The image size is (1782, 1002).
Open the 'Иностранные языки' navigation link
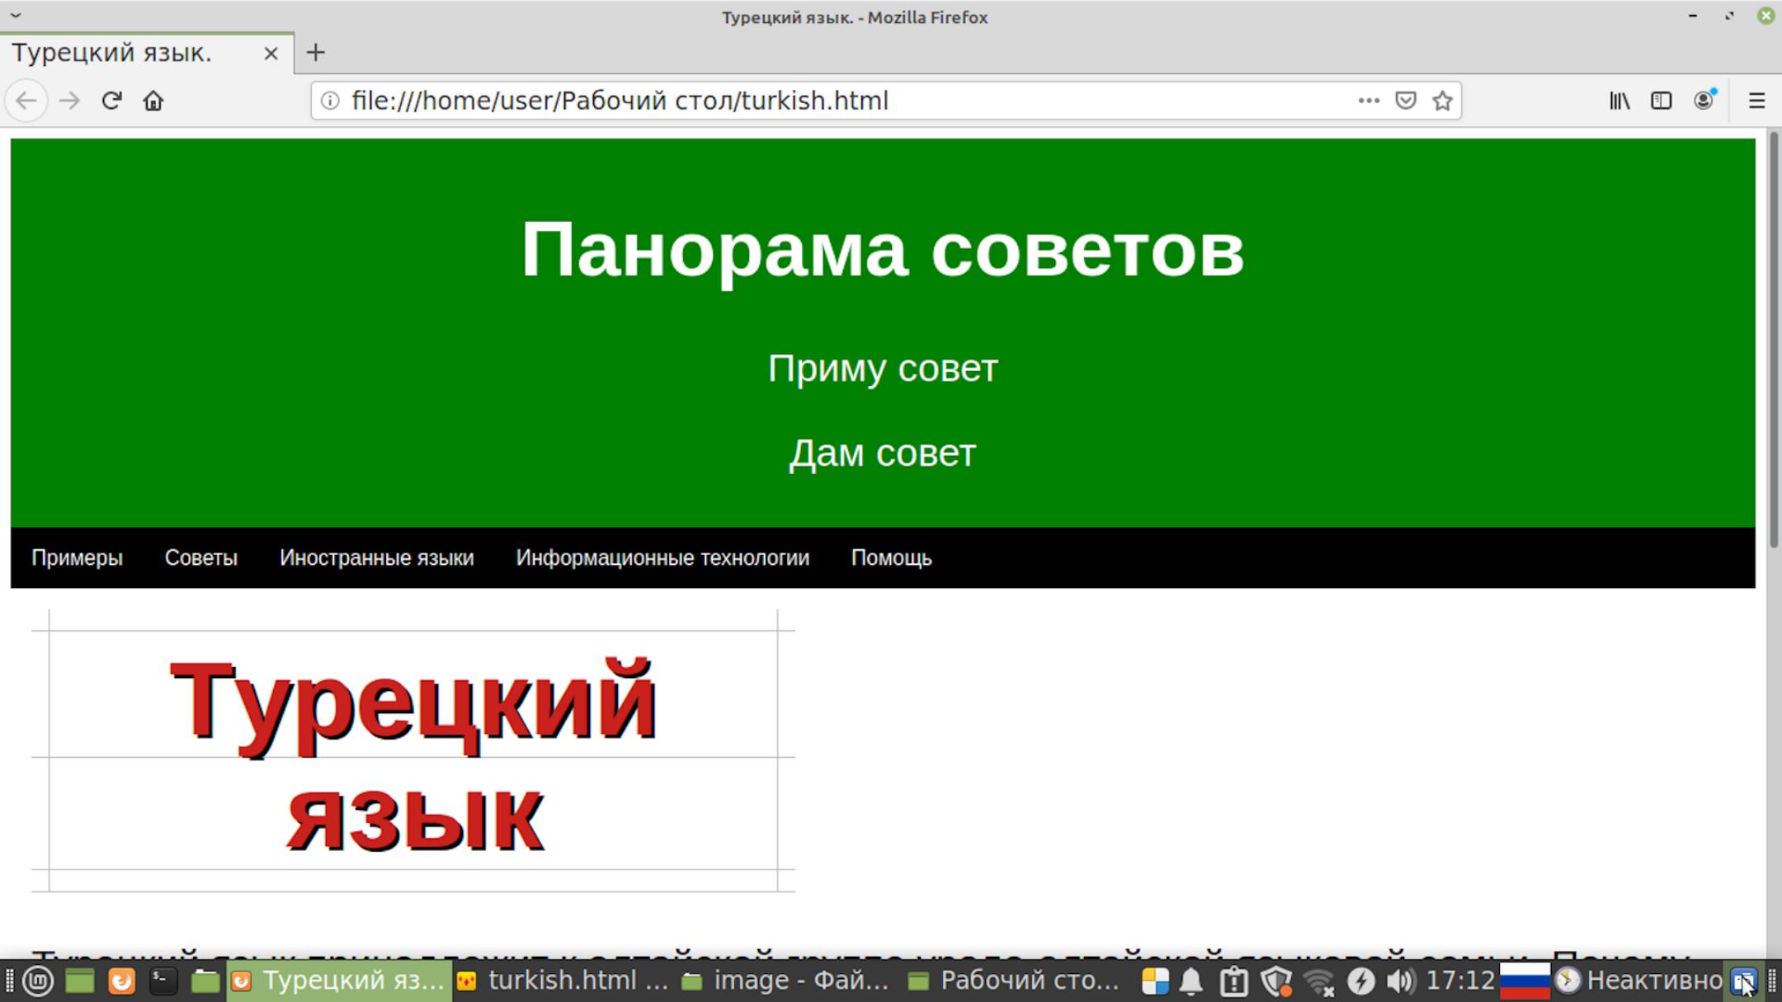(x=377, y=557)
